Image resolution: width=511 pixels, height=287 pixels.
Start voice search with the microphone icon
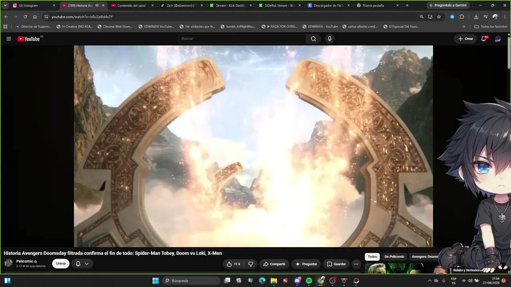[x=330, y=39]
